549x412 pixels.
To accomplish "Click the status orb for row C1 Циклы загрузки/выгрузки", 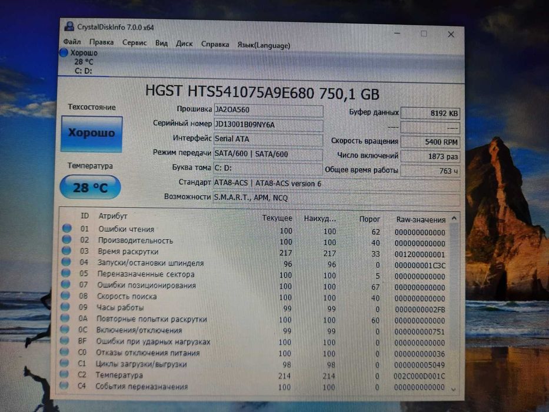I will click(x=64, y=363).
